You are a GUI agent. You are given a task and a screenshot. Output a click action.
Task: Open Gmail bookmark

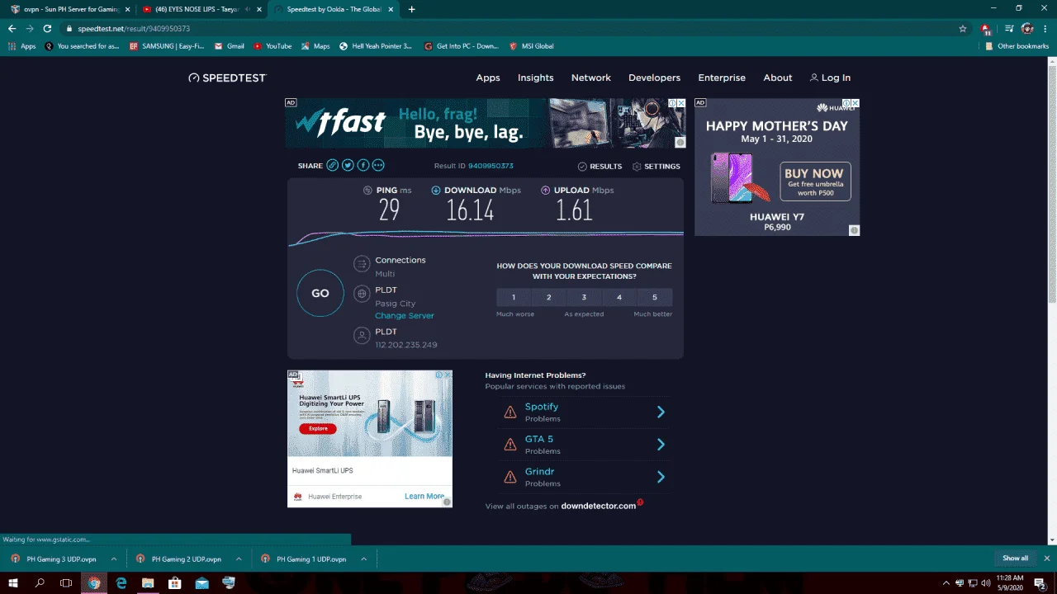[229, 46]
